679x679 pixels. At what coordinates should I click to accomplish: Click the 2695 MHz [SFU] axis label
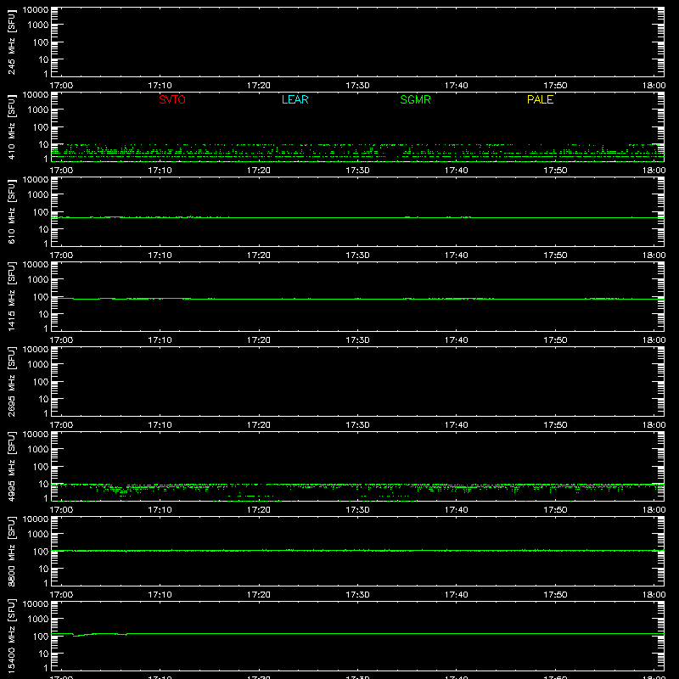[x=12, y=381]
